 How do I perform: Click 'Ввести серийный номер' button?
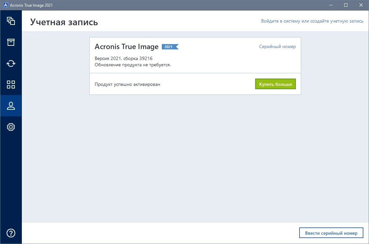pyautogui.click(x=331, y=233)
